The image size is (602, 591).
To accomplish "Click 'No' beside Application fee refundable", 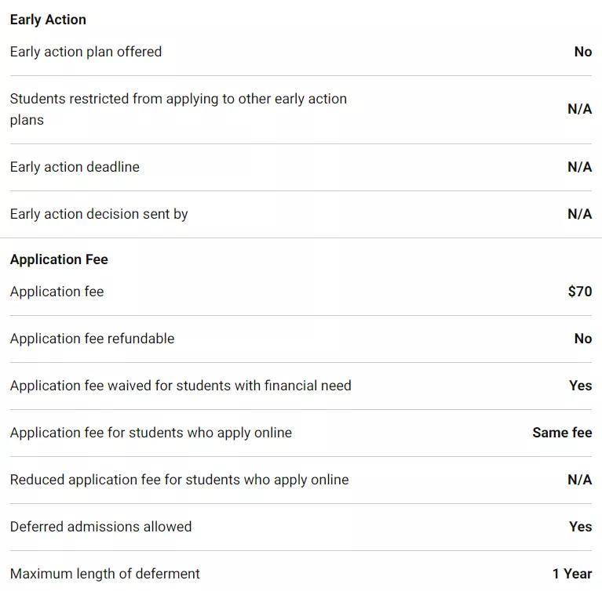I will tap(583, 339).
